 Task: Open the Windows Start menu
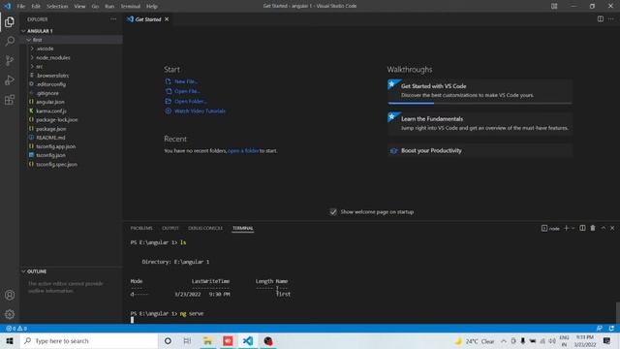click(x=10, y=341)
